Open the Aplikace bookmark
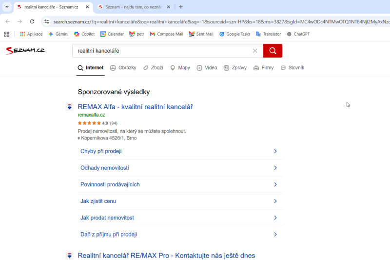The image size is (390, 260). coord(31,34)
